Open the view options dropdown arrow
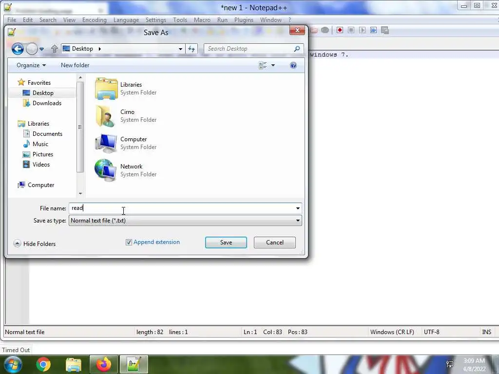Screen dimensions: 499x374 (273, 66)
